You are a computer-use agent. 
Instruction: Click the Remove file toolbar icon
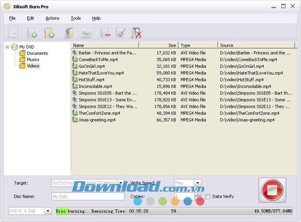pyautogui.click(x=106, y=33)
